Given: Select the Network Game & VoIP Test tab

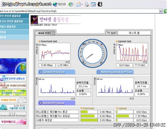Looking at the screenshot, I should click(115, 72).
